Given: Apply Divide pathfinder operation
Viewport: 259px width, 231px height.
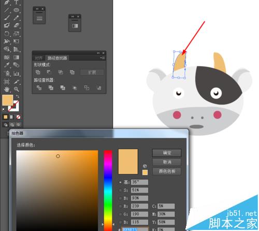Looking at the screenshot, I should pyautogui.click(x=39, y=88).
